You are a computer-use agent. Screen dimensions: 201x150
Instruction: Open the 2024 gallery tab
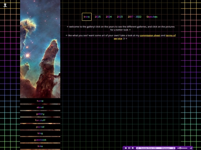point(109,17)
